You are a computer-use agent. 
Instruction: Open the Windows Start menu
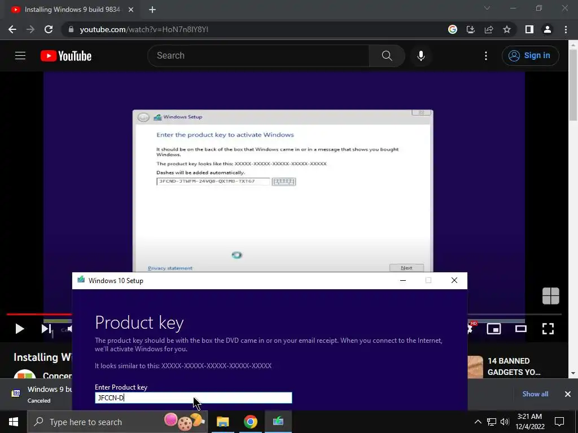click(x=14, y=422)
